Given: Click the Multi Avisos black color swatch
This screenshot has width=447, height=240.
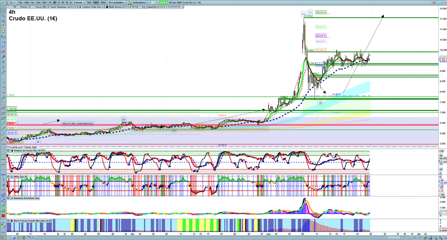Looking at the screenshot, I should tap(107, 7).
